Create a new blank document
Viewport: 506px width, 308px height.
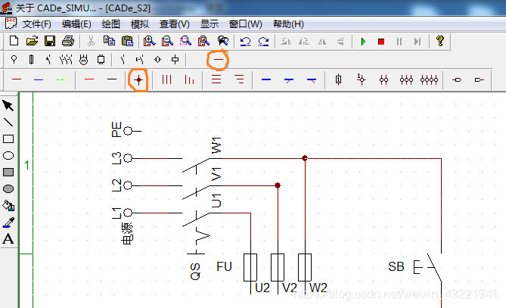pos(14,41)
